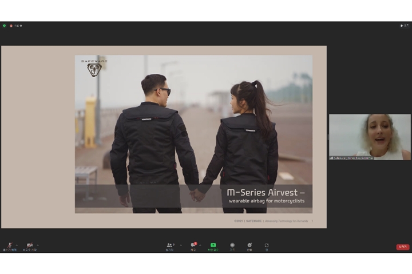
Task: Click the green encryption shield icon
Action: (4, 26)
